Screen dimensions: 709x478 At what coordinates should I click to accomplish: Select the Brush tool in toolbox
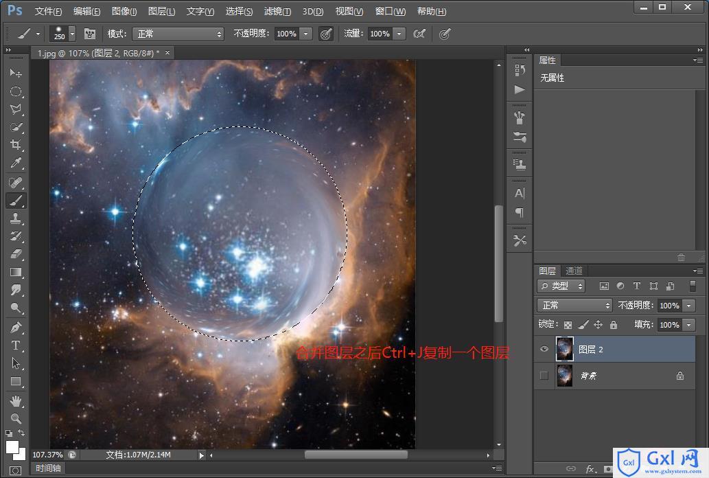pyautogui.click(x=16, y=201)
